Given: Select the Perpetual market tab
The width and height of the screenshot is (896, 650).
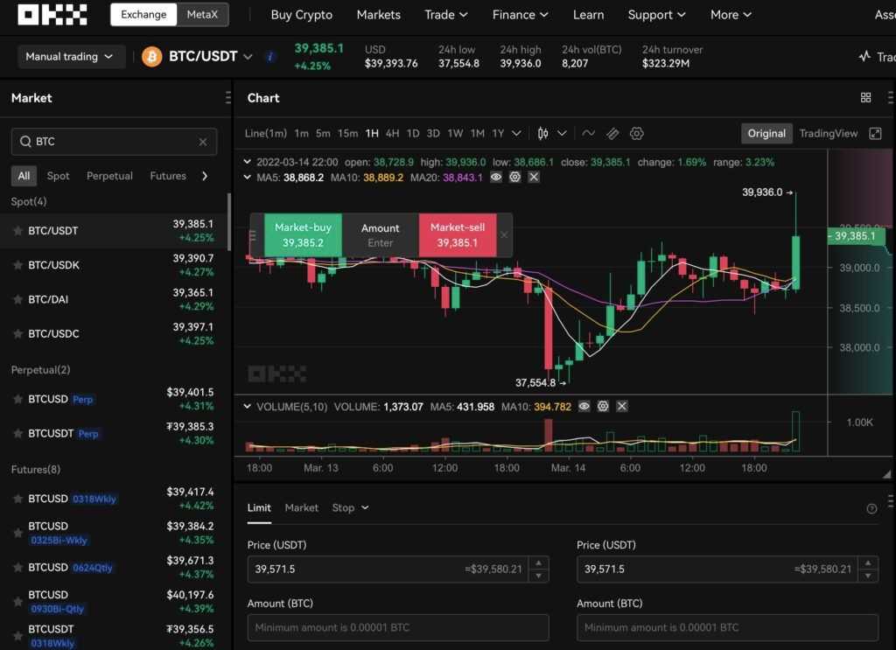Looking at the screenshot, I should [x=109, y=176].
